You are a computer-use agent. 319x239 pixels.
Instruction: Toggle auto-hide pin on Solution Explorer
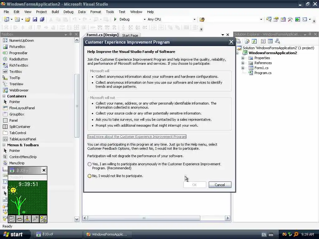tap(310, 34)
